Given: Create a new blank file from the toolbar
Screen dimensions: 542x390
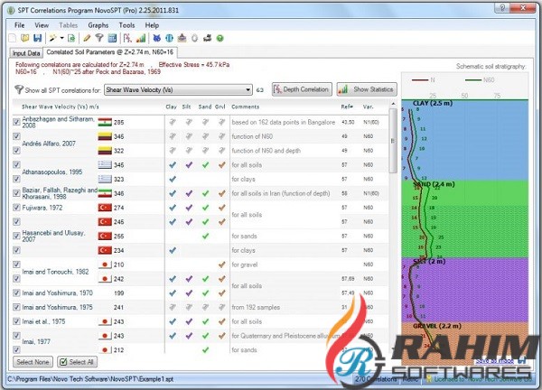Looking at the screenshot, I should (13, 38).
